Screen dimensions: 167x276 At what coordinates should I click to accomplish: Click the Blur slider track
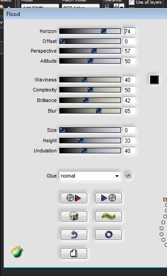click(90, 111)
